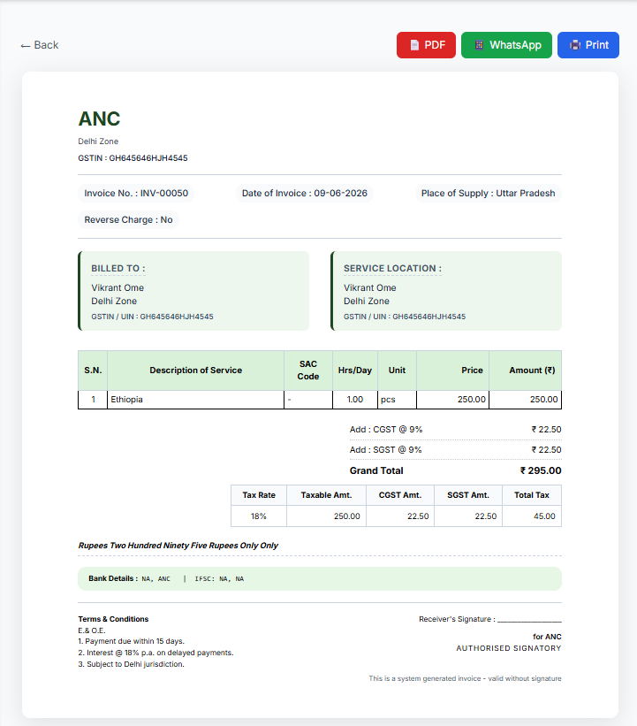Image resolution: width=637 pixels, height=726 pixels.
Task: Click the Tax Rate summary header
Action: pyautogui.click(x=259, y=495)
